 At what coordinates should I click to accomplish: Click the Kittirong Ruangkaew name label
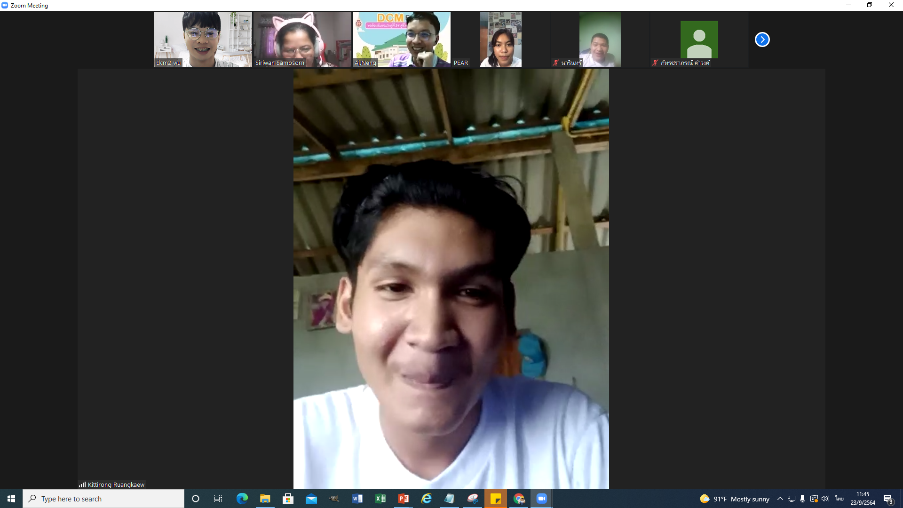pos(116,484)
